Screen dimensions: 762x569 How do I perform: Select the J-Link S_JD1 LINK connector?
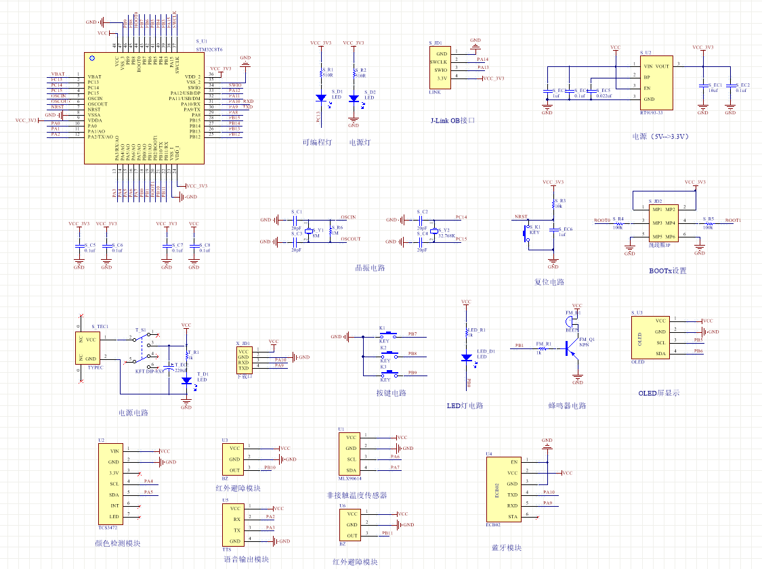(x=441, y=67)
